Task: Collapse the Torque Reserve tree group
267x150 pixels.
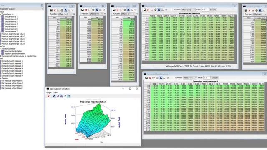Action: click(0, 14)
